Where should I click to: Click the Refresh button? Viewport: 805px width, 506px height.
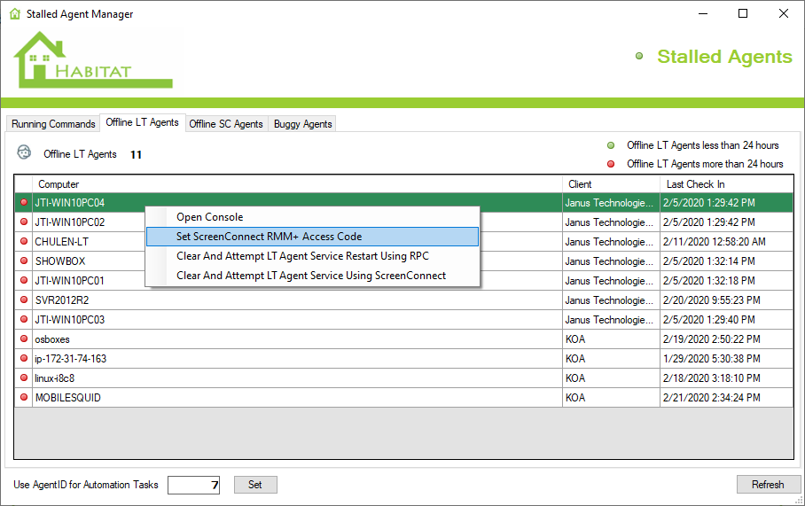tap(767, 485)
